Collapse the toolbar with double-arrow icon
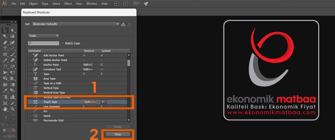The height and width of the screenshot is (140, 335). tap(12, 22)
